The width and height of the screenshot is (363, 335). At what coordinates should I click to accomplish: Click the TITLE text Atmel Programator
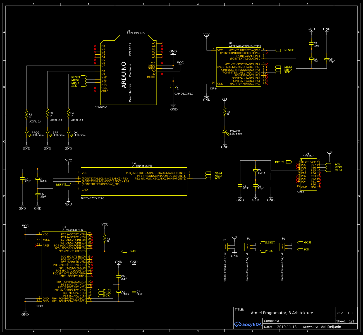point(282,313)
